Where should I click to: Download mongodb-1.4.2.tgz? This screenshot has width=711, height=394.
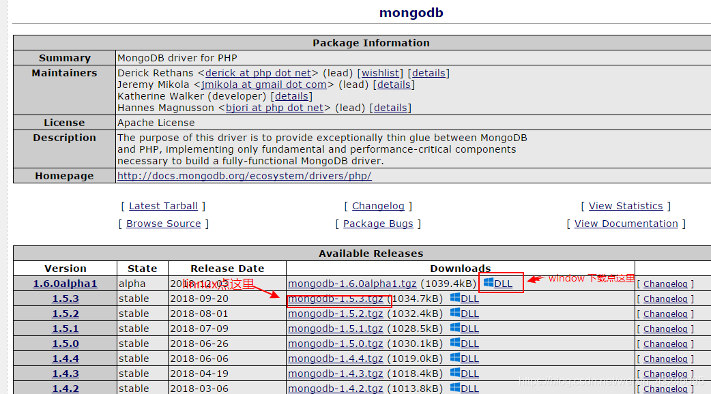pos(336,389)
